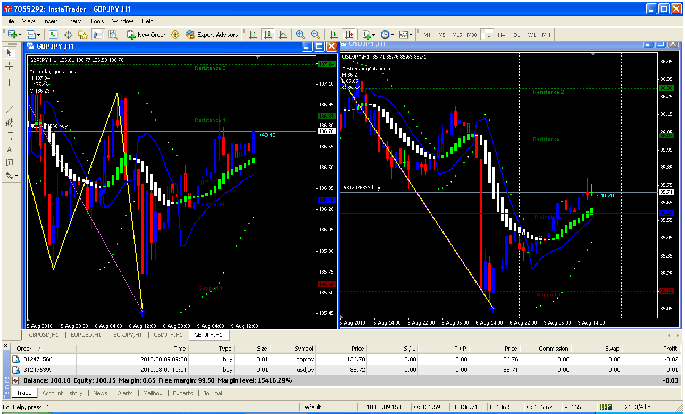Select the Trendline drawing tool
The height and width of the screenshot is (414, 685).
click(9, 110)
